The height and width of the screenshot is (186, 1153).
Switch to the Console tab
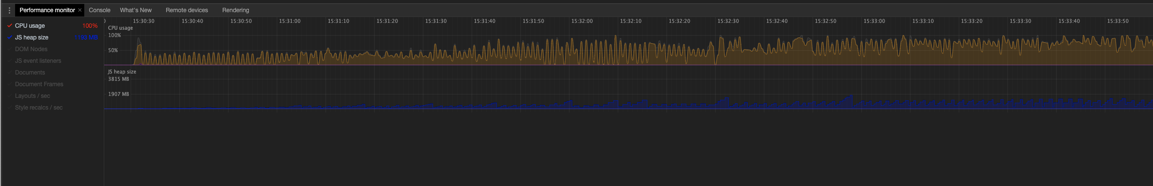coord(99,10)
